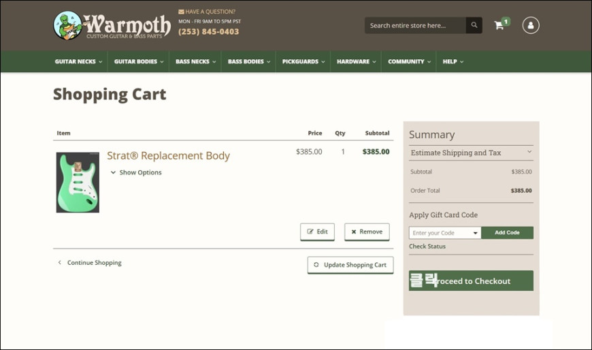Remove the Strat body from cart

tap(367, 232)
